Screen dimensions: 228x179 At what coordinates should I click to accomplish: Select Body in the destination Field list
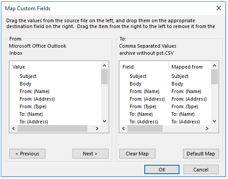(x=135, y=84)
